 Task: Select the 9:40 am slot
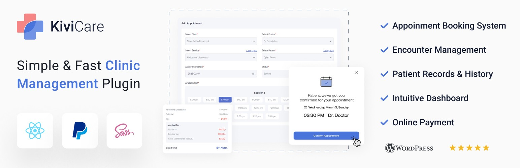(x=272, y=99)
